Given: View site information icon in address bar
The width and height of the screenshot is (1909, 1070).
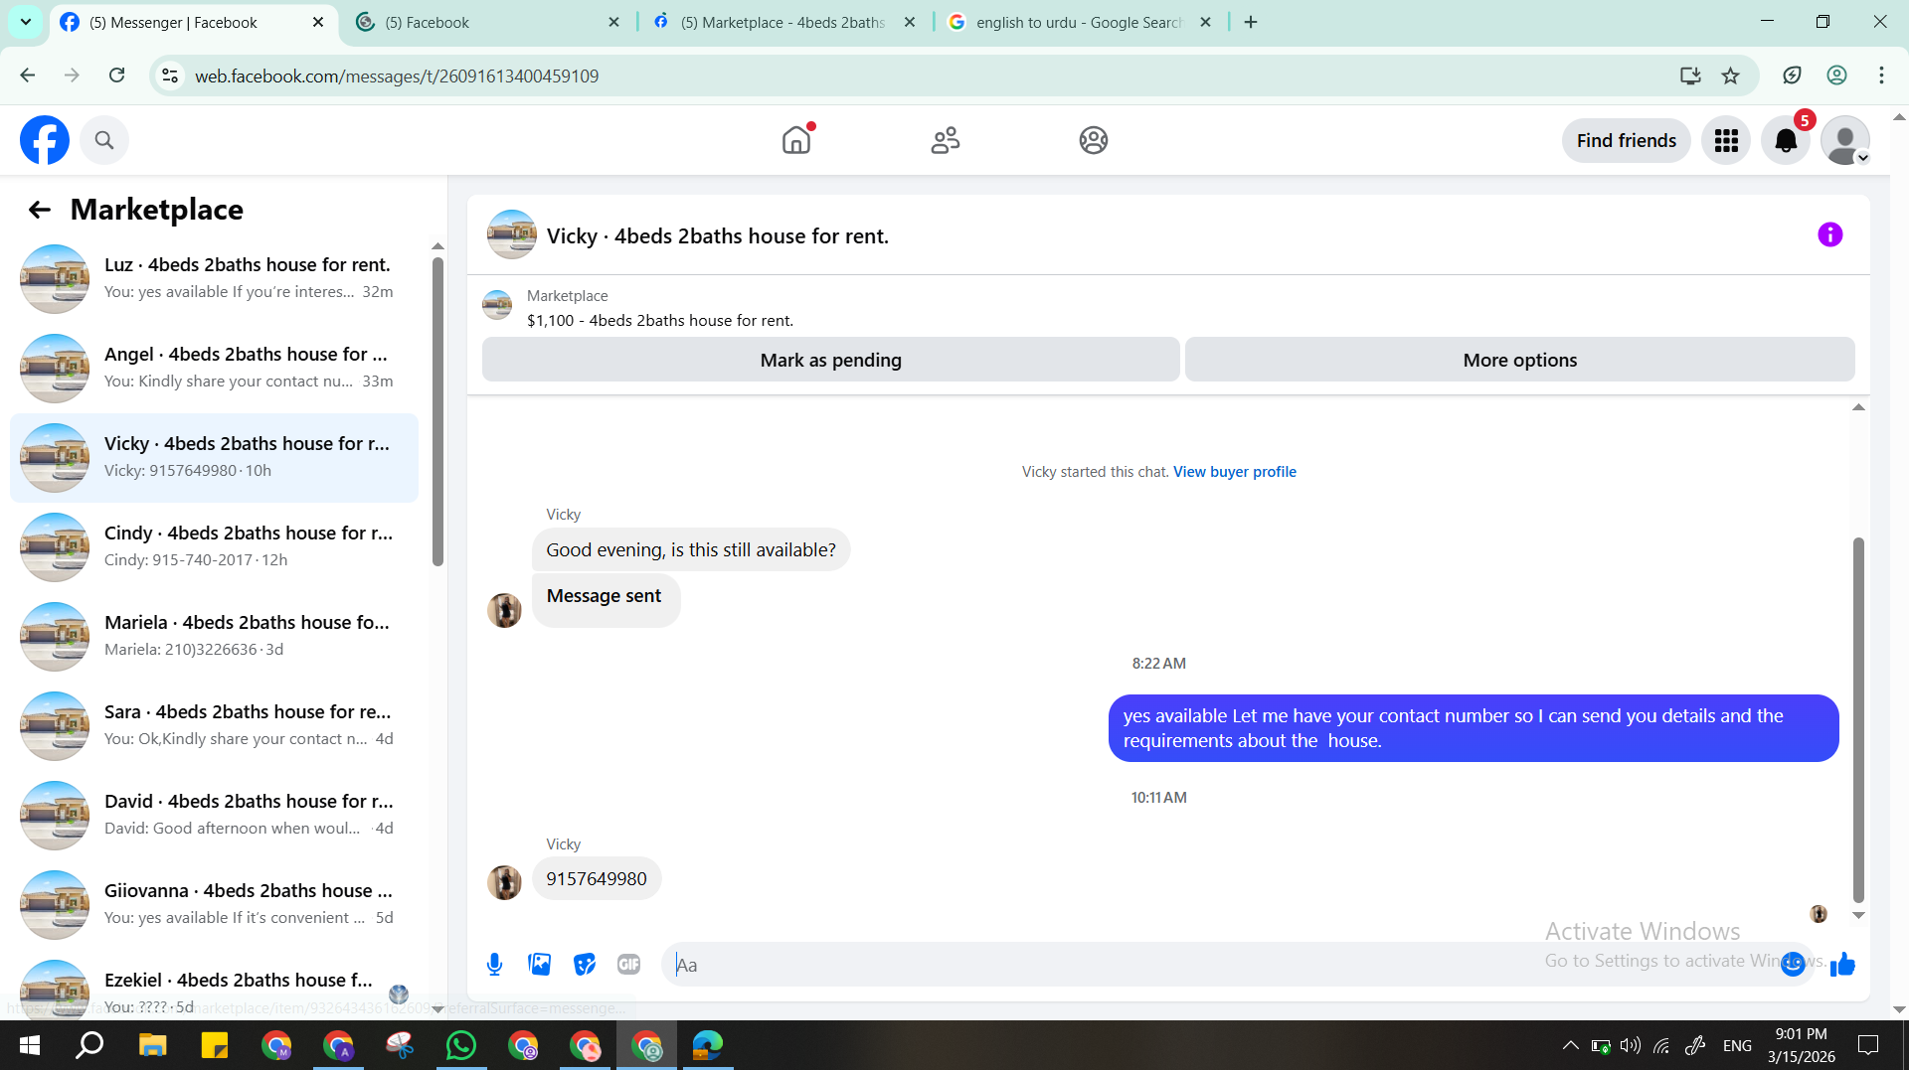Looking at the screenshot, I should pyautogui.click(x=171, y=76).
